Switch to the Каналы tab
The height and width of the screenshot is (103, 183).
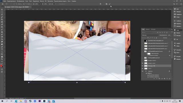click(x=148, y=29)
